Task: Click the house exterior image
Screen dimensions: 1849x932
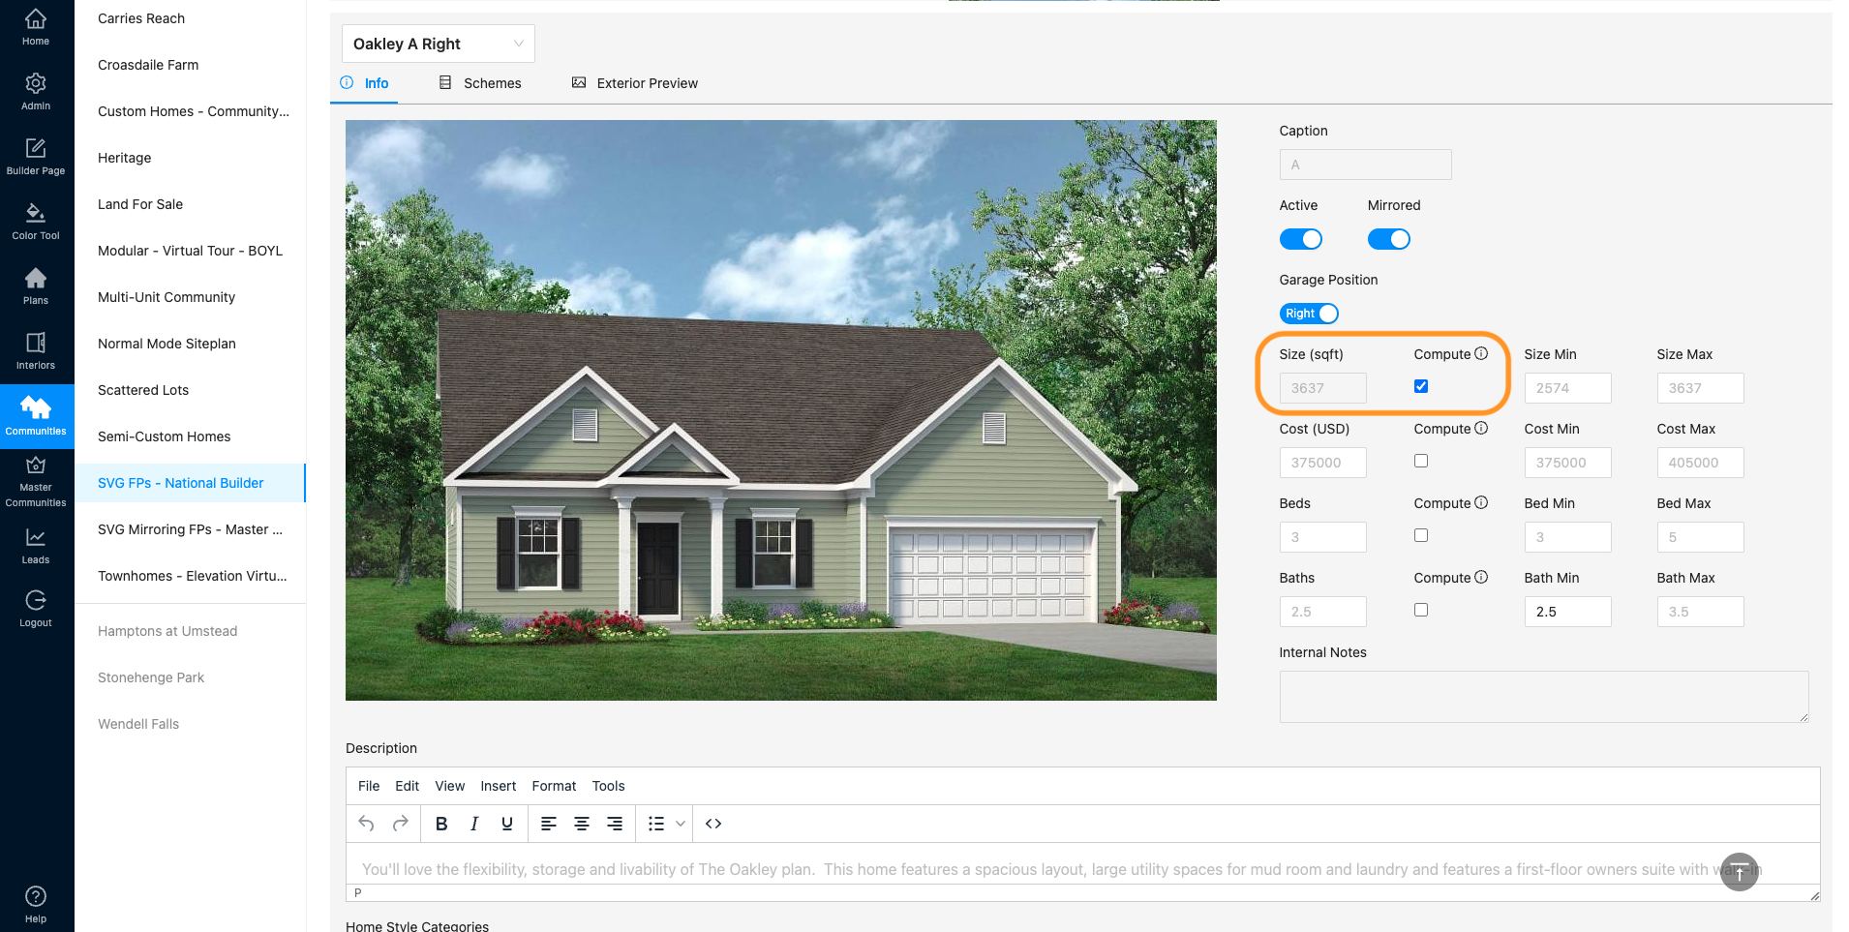Action: coord(781,410)
